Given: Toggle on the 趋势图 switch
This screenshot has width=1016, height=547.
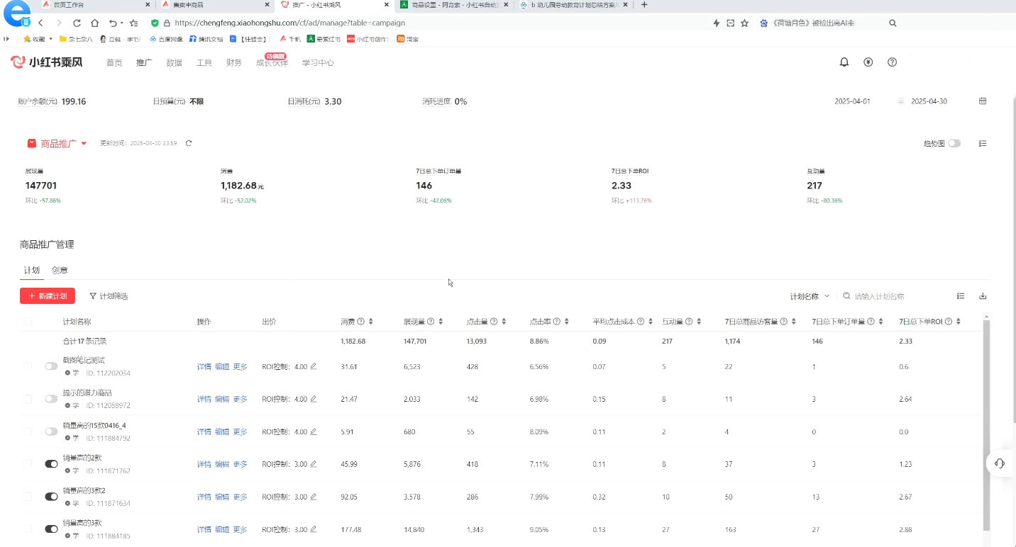Looking at the screenshot, I should click(x=954, y=142).
